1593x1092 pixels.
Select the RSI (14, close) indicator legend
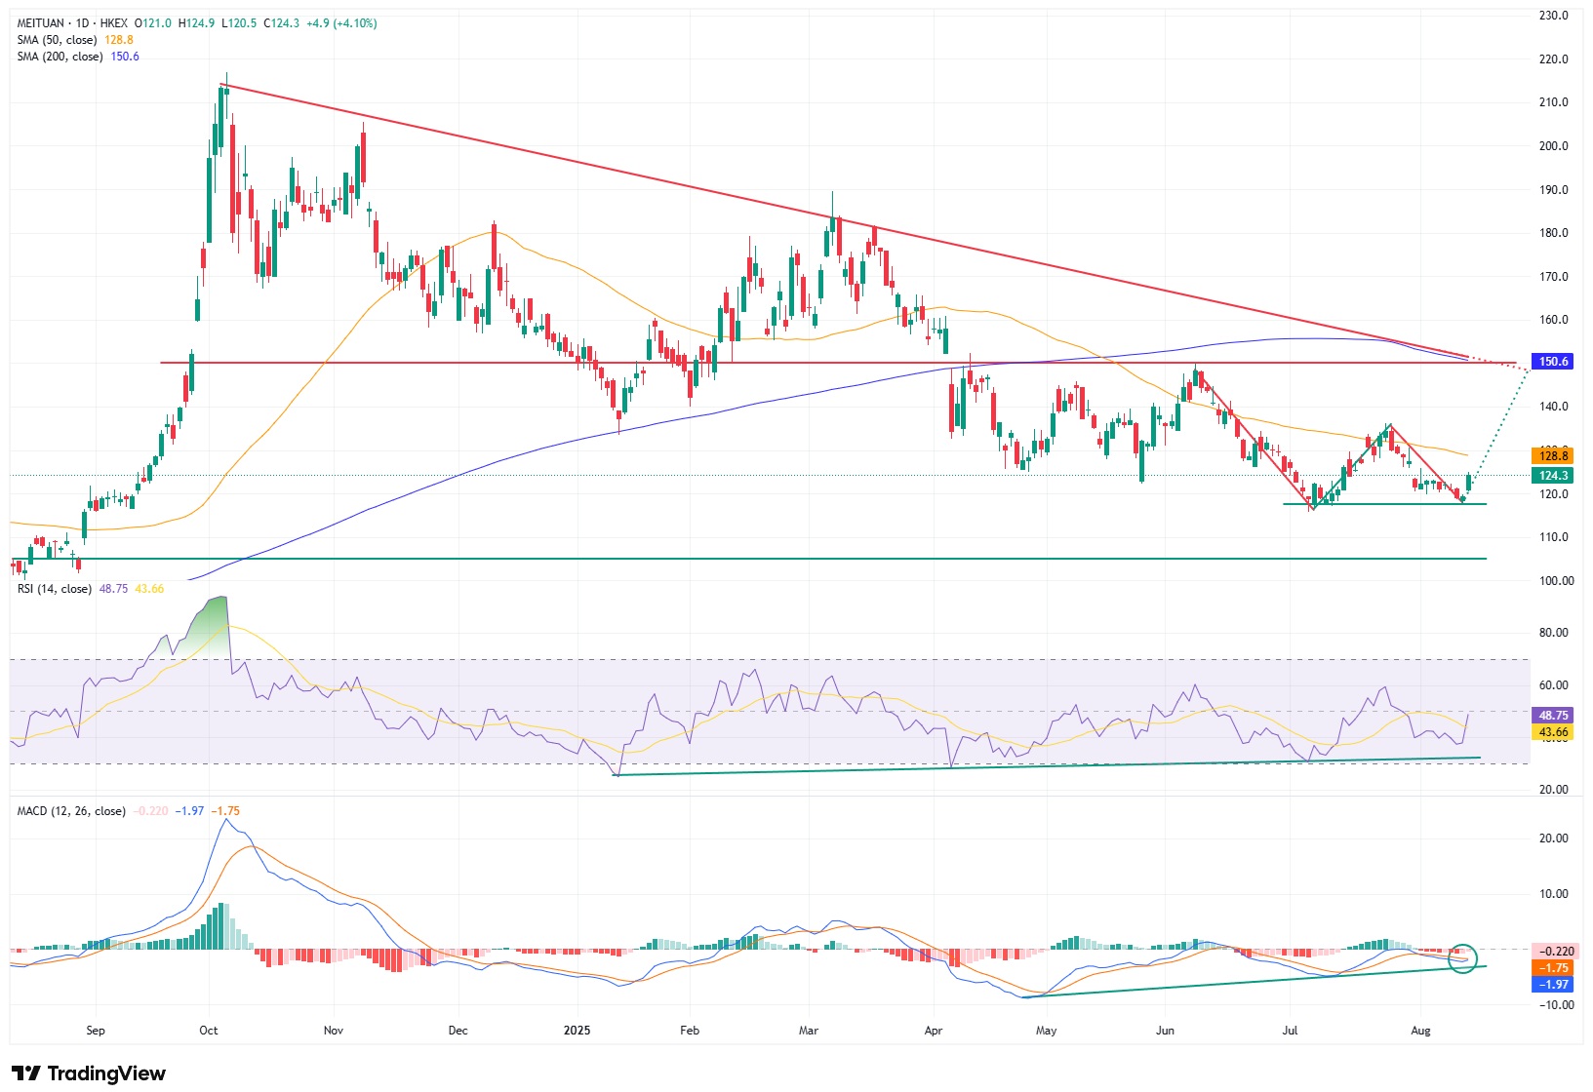(x=54, y=589)
